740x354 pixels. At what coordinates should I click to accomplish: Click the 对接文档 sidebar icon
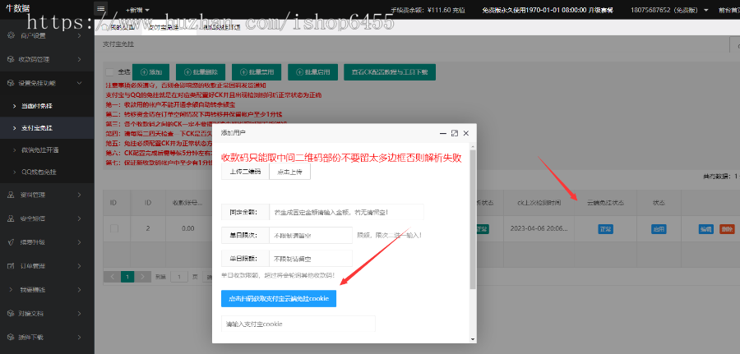pos(11,313)
